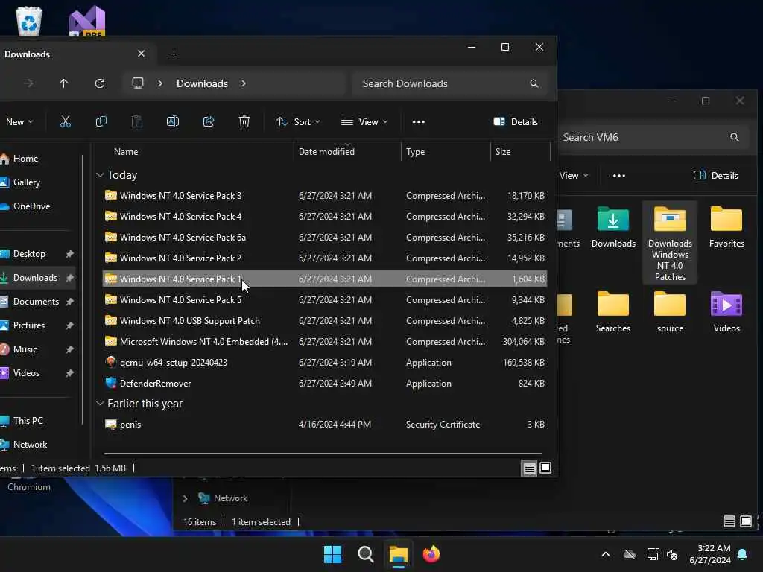Switch to large icons view in VM6 status bar

[x=745, y=521]
